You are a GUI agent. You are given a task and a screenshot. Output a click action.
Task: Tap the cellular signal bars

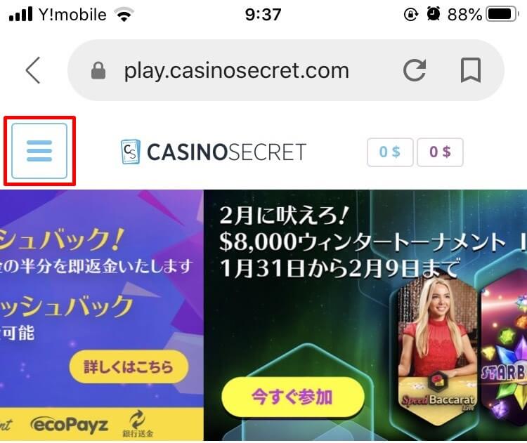tap(21, 14)
